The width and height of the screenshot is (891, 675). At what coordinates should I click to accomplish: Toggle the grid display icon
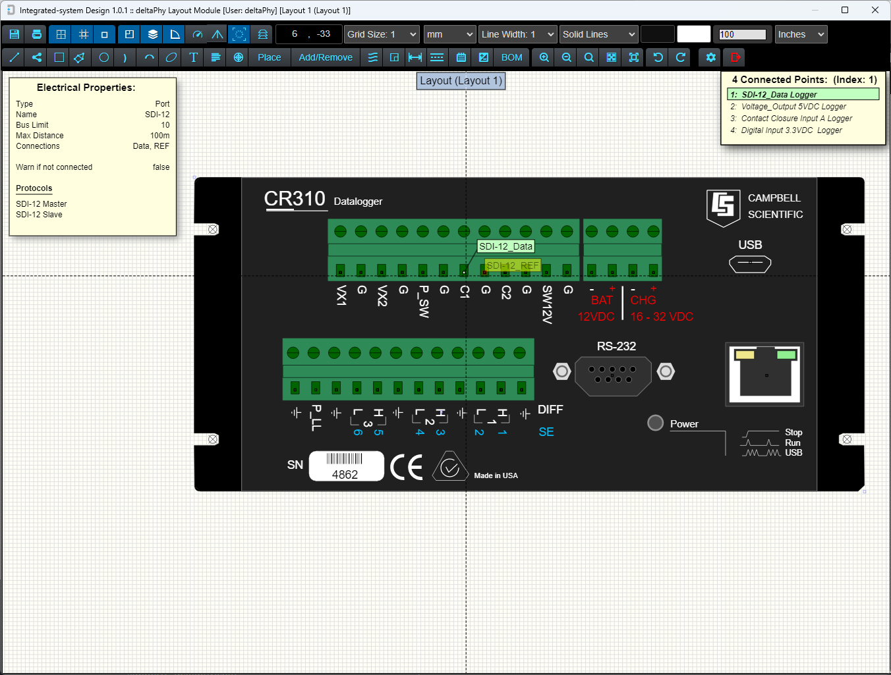point(60,34)
